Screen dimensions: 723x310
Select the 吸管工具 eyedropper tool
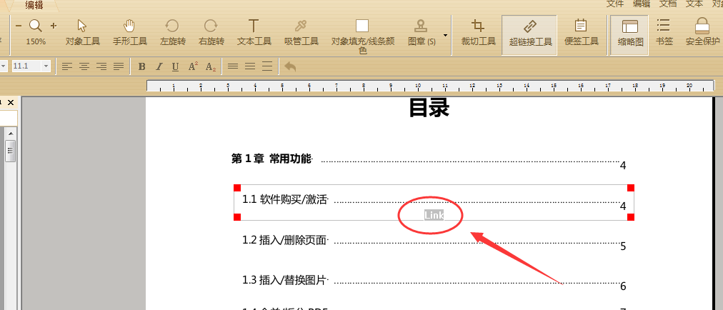tap(301, 33)
